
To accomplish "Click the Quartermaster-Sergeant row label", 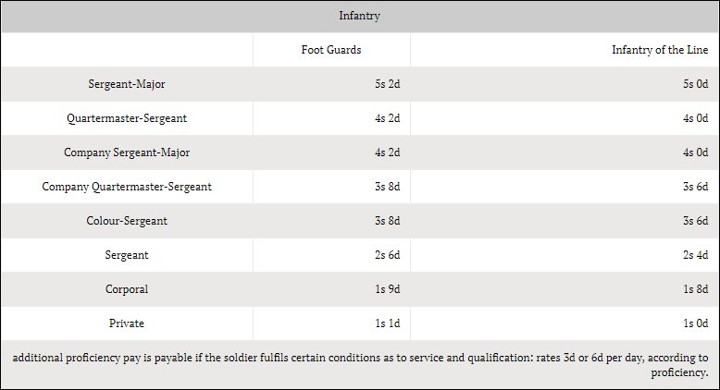I will [x=127, y=118].
